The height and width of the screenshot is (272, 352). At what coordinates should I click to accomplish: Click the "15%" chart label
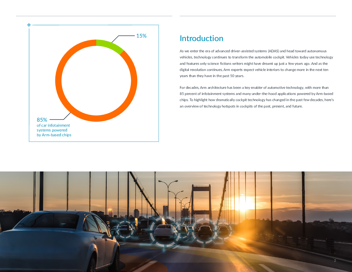click(x=141, y=36)
